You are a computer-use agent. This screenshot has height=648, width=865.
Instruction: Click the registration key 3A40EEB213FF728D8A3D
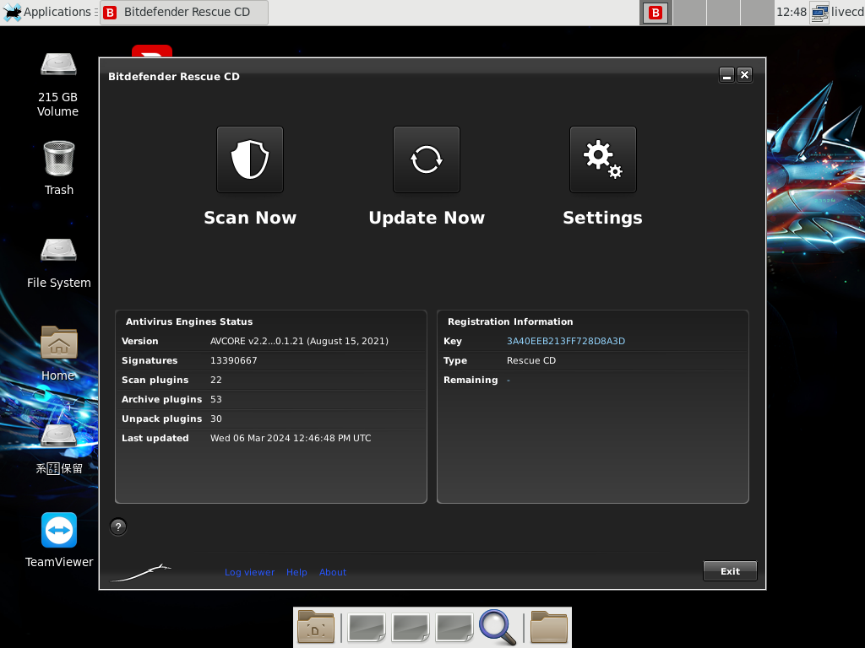566,341
